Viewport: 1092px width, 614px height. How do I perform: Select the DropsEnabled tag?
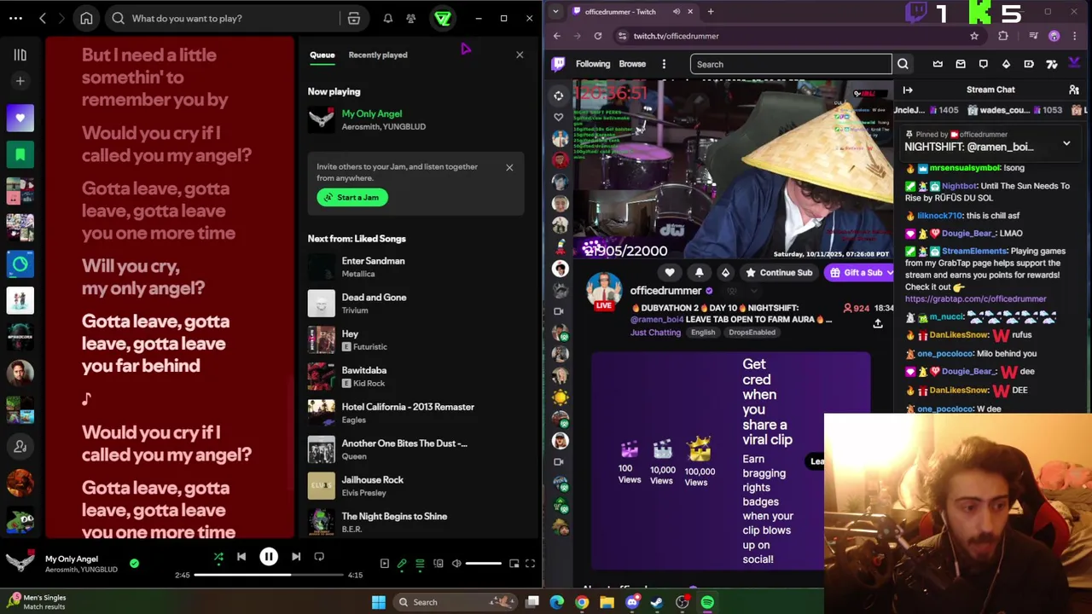pyautogui.click(x=752, y=333)
